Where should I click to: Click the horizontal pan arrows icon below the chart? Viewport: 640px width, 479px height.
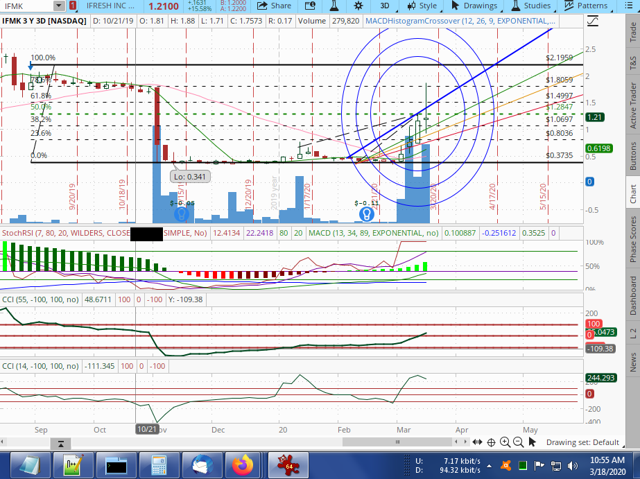pyautogui.click(x=477, y=442)
